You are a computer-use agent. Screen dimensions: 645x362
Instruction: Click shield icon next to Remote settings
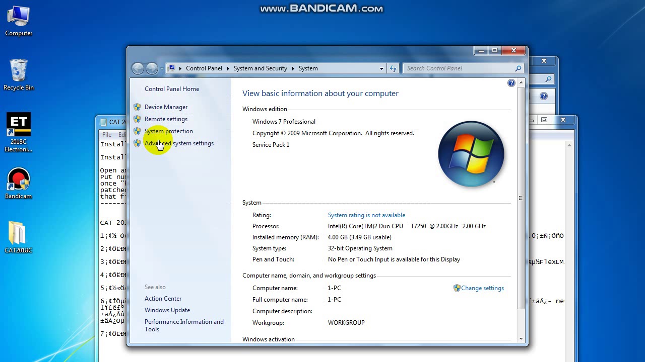(137, 119)
